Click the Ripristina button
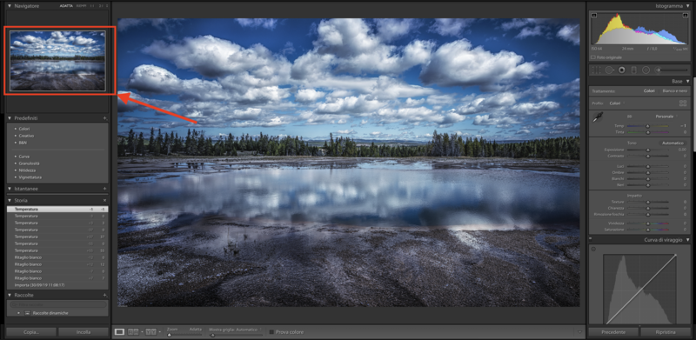 pos(666,331)
